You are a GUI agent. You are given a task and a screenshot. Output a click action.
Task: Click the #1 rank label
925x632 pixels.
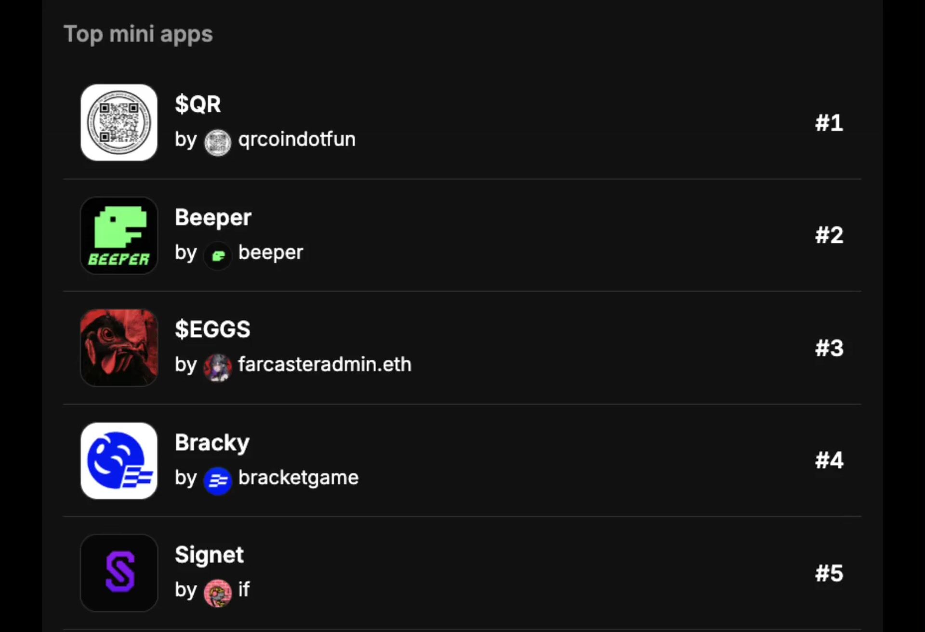(829, 123)
